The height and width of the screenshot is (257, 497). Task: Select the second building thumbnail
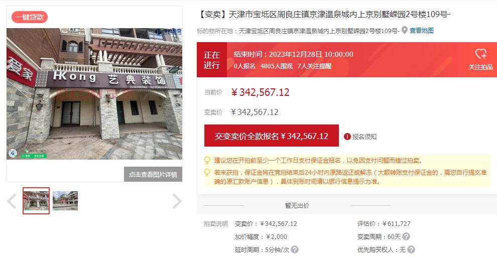tap(65, 201)
